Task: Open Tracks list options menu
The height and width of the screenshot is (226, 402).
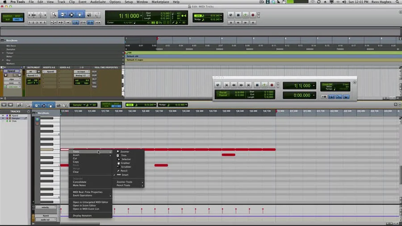Action: 29,112
